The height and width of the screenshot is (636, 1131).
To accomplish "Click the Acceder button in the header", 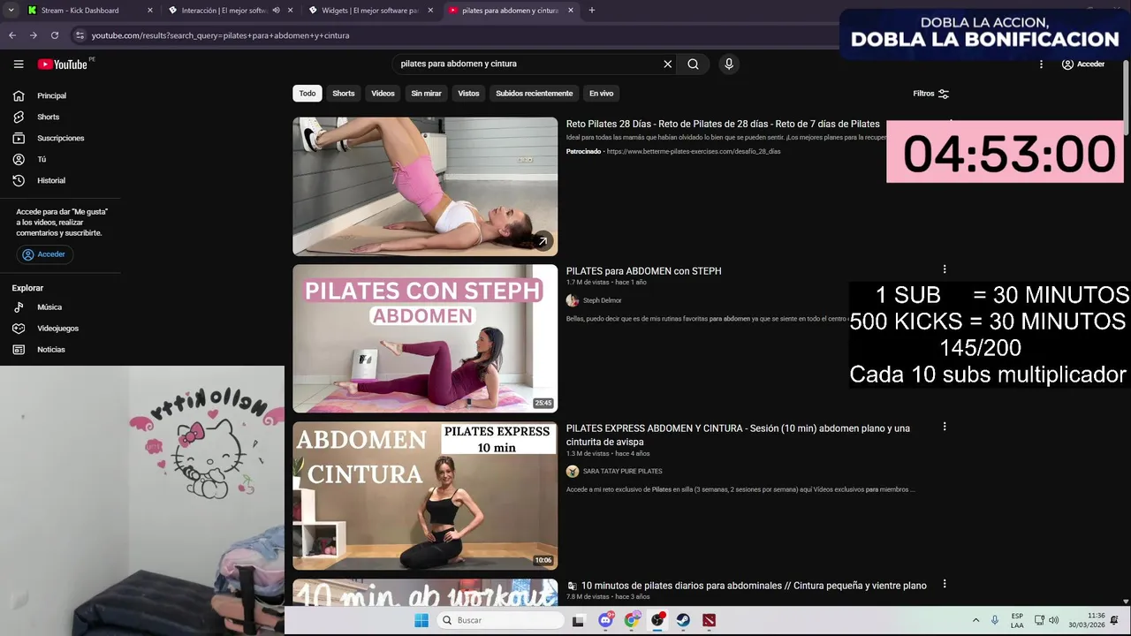I will pyautogui.click(x=1083, y=64).
